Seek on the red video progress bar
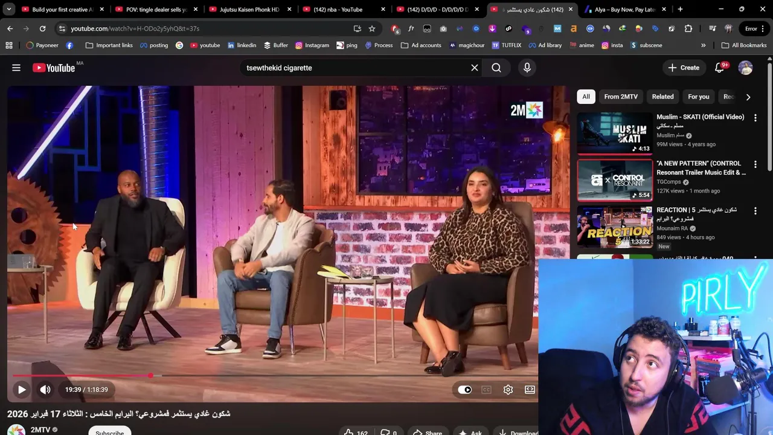 click(272, 375)
